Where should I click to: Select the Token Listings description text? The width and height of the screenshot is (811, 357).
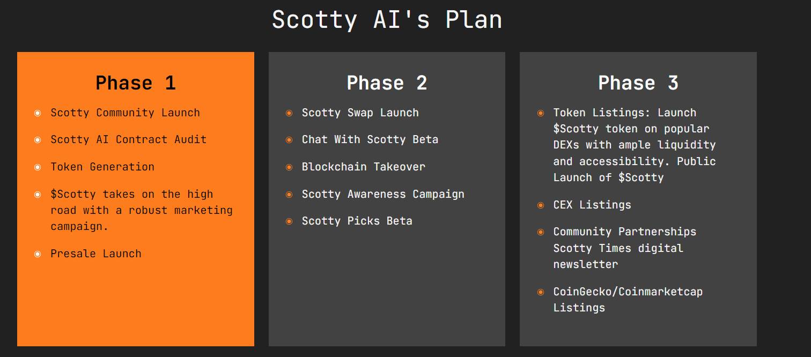tap(635, 145)
